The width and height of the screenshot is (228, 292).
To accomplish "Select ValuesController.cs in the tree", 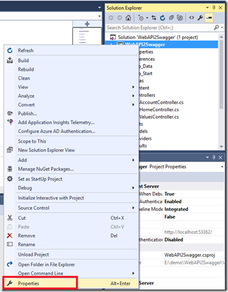I will [x=159, y=117].
